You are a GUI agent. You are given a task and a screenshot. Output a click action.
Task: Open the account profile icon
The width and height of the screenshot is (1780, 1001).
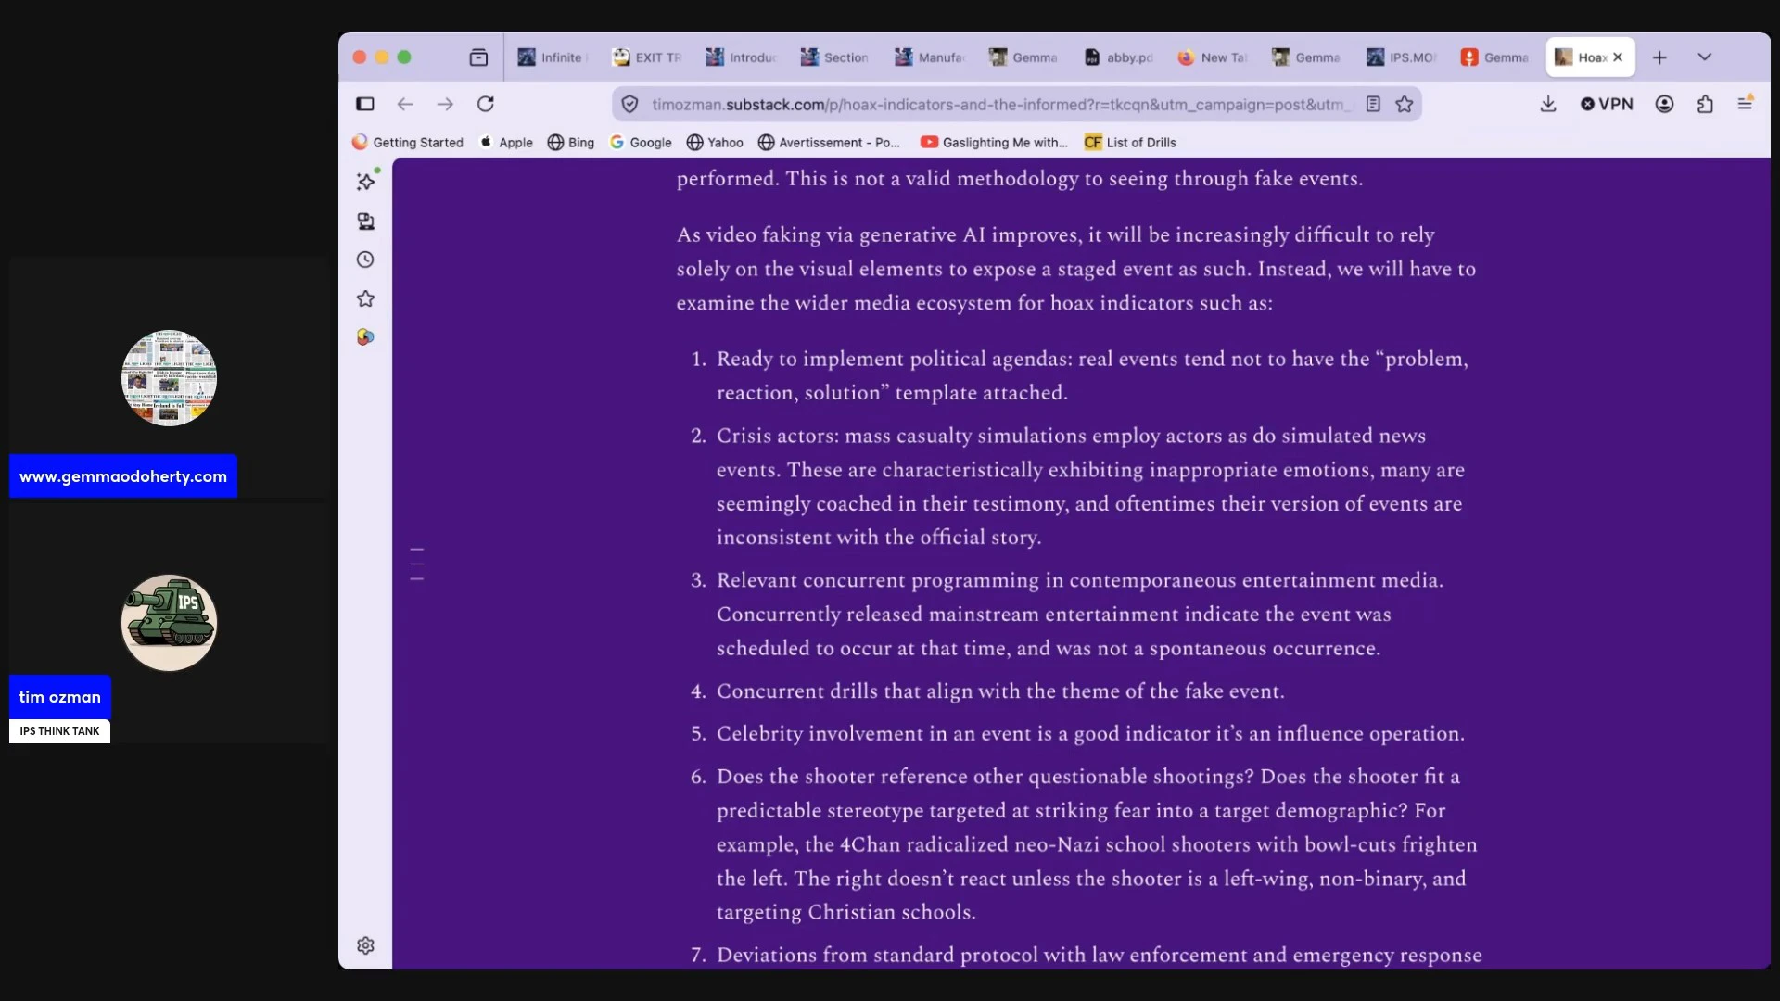click(1664, 104)
